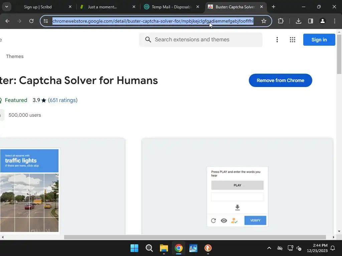
Task: Show hidden system tray icons
Action: [x=269, y=248]
